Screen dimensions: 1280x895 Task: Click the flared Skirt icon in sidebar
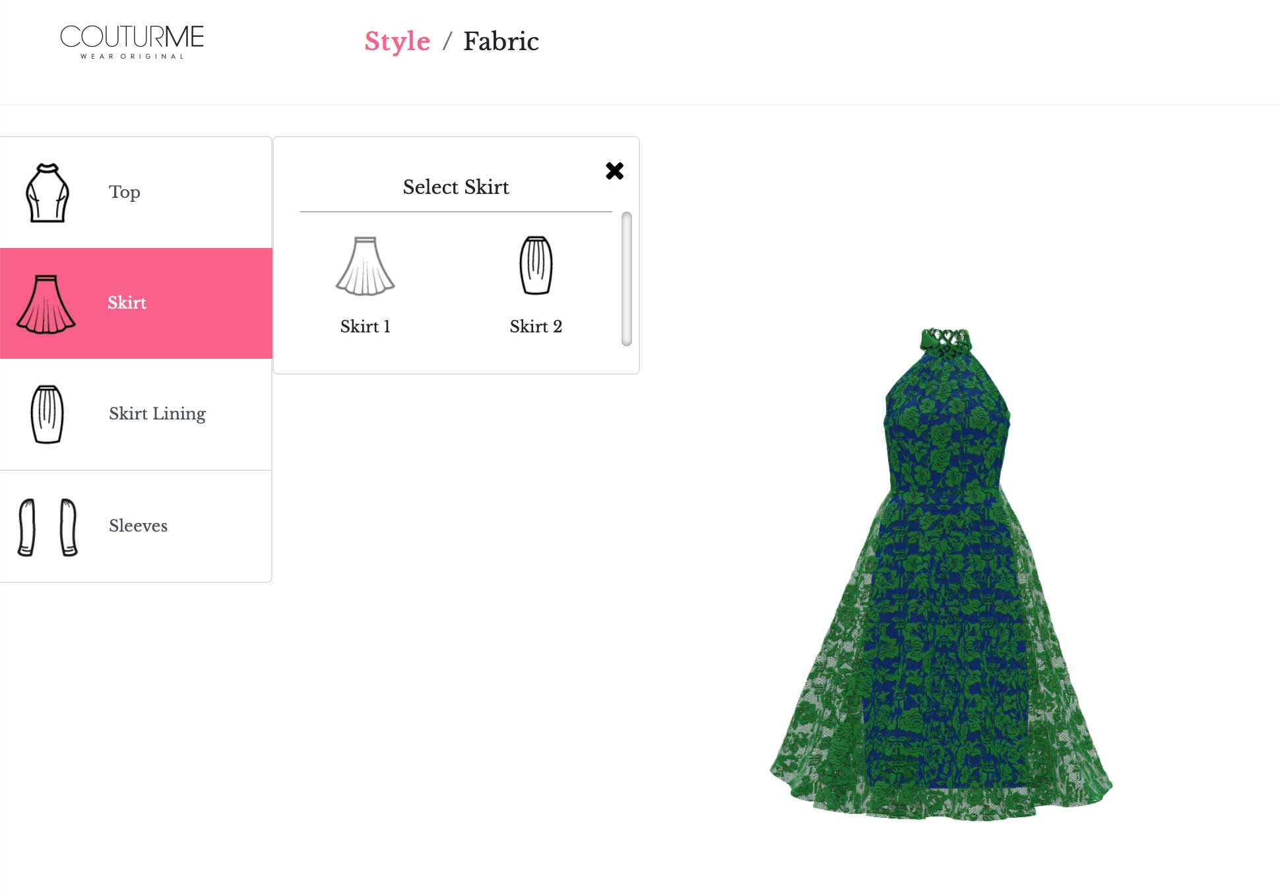click(x=46, y=304)
